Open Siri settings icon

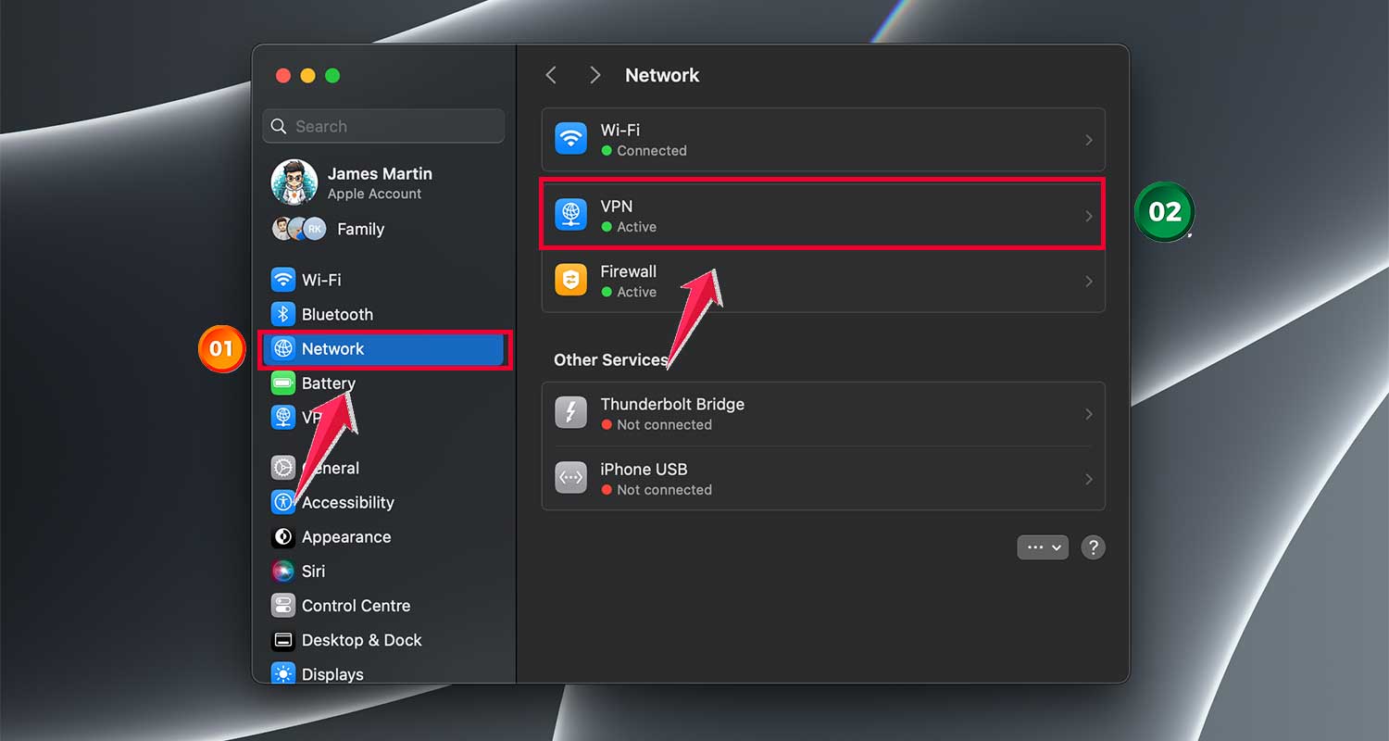(x=282, y=571)
